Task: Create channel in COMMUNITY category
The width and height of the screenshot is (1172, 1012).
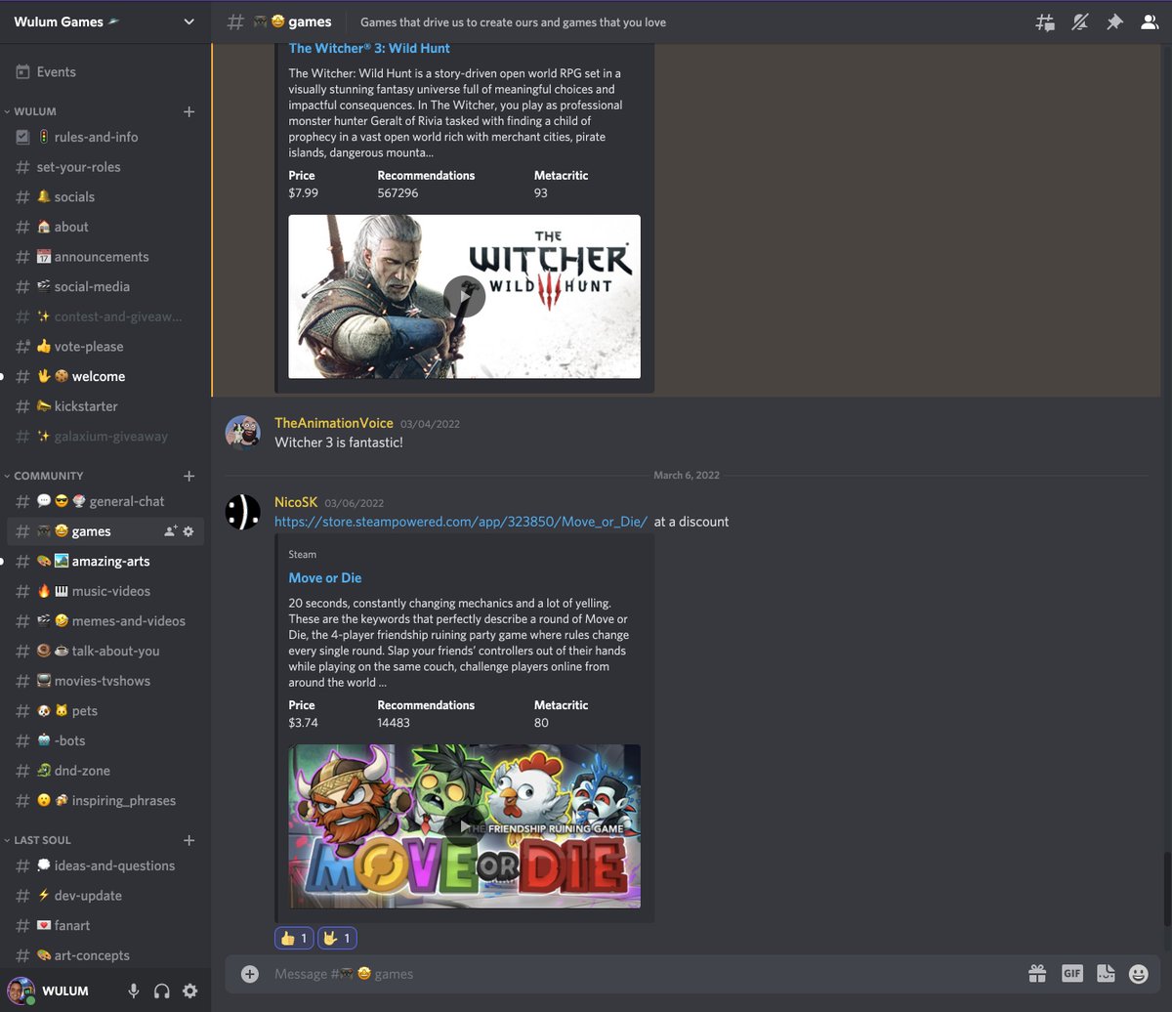Action: click(x=189, y=476)
